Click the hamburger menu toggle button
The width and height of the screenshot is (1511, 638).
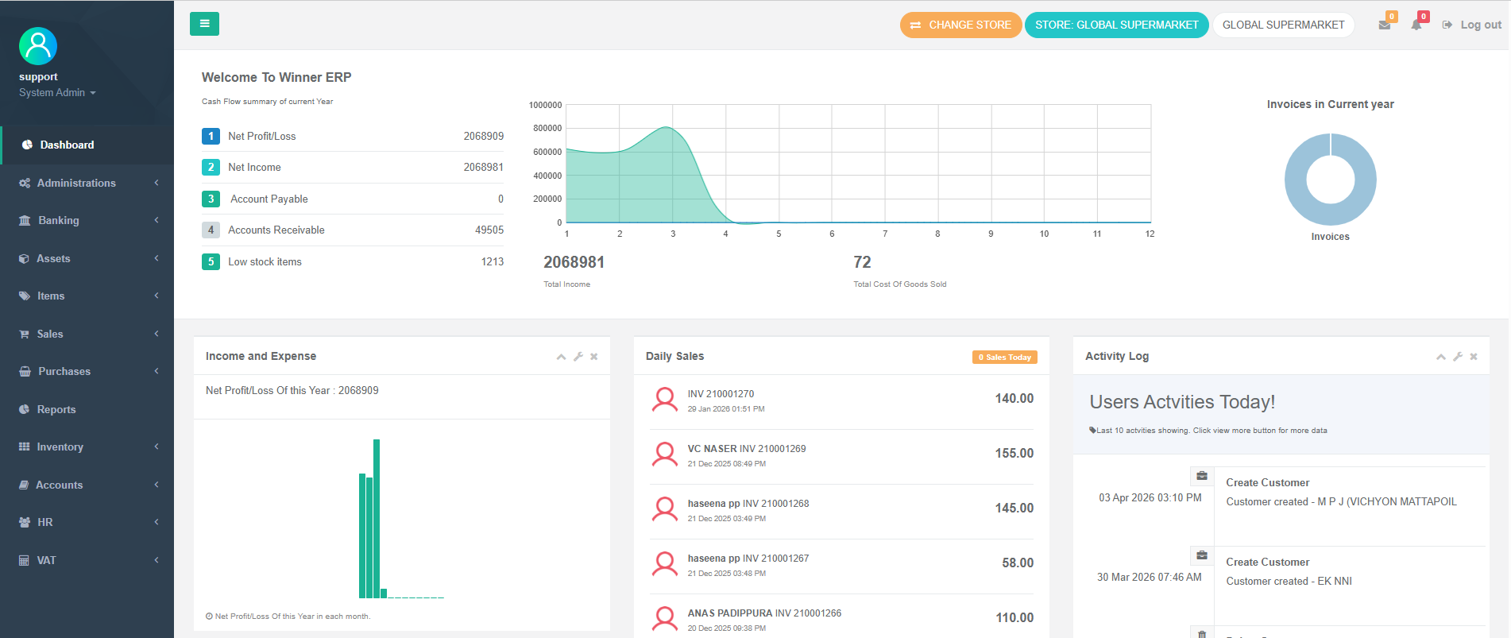(204, 24)
